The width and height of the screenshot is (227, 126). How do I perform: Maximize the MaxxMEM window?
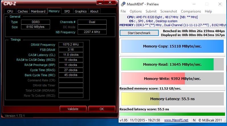coord(207,4)
